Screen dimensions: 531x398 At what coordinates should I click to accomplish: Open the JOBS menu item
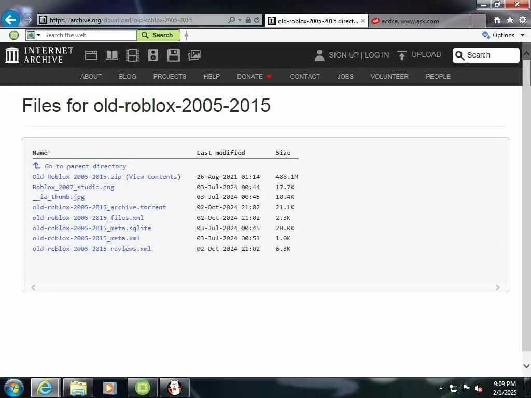tap(345, 77)
